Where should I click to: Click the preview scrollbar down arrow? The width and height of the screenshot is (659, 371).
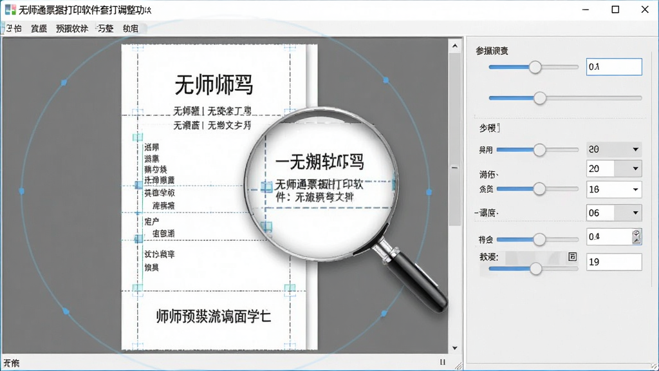tap(455, 348)
